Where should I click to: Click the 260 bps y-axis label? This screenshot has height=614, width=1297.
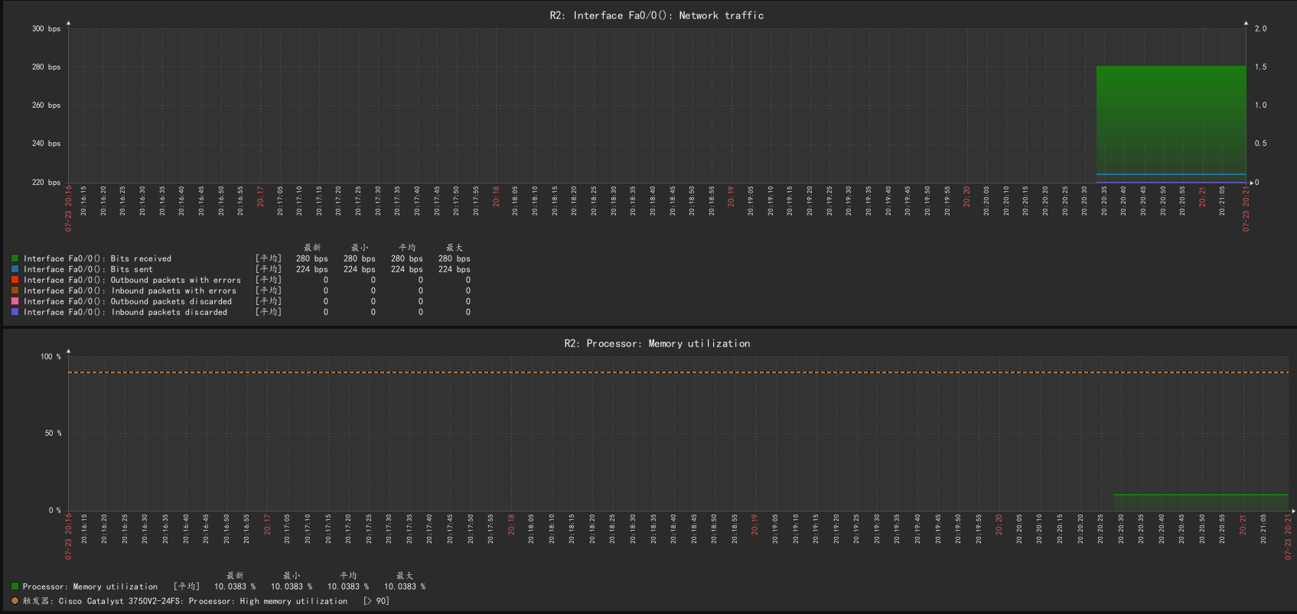pyautogui.click(x=46, y=105)
